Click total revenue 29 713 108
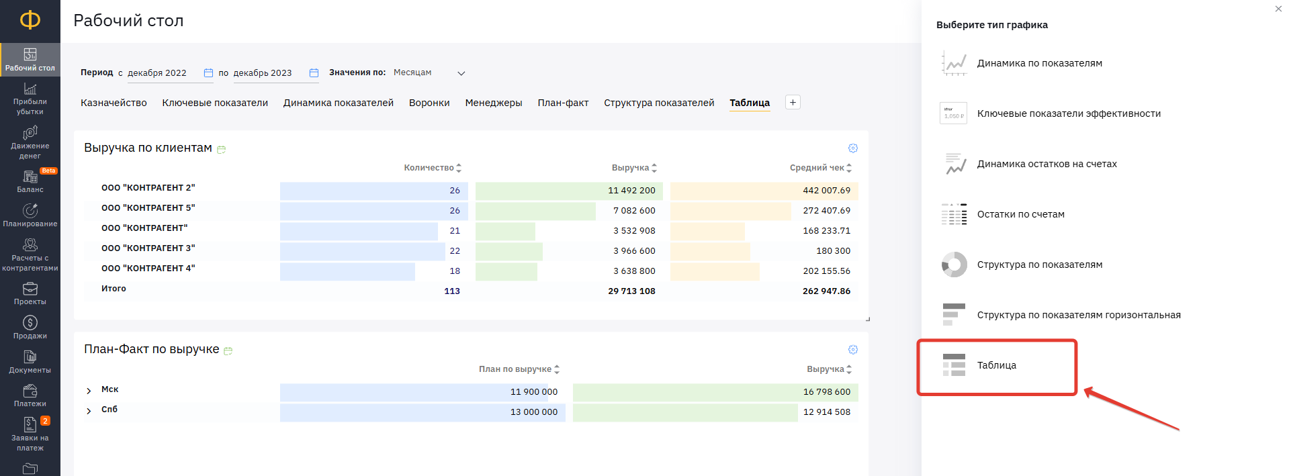1289x476 pixels. point(631,291)
